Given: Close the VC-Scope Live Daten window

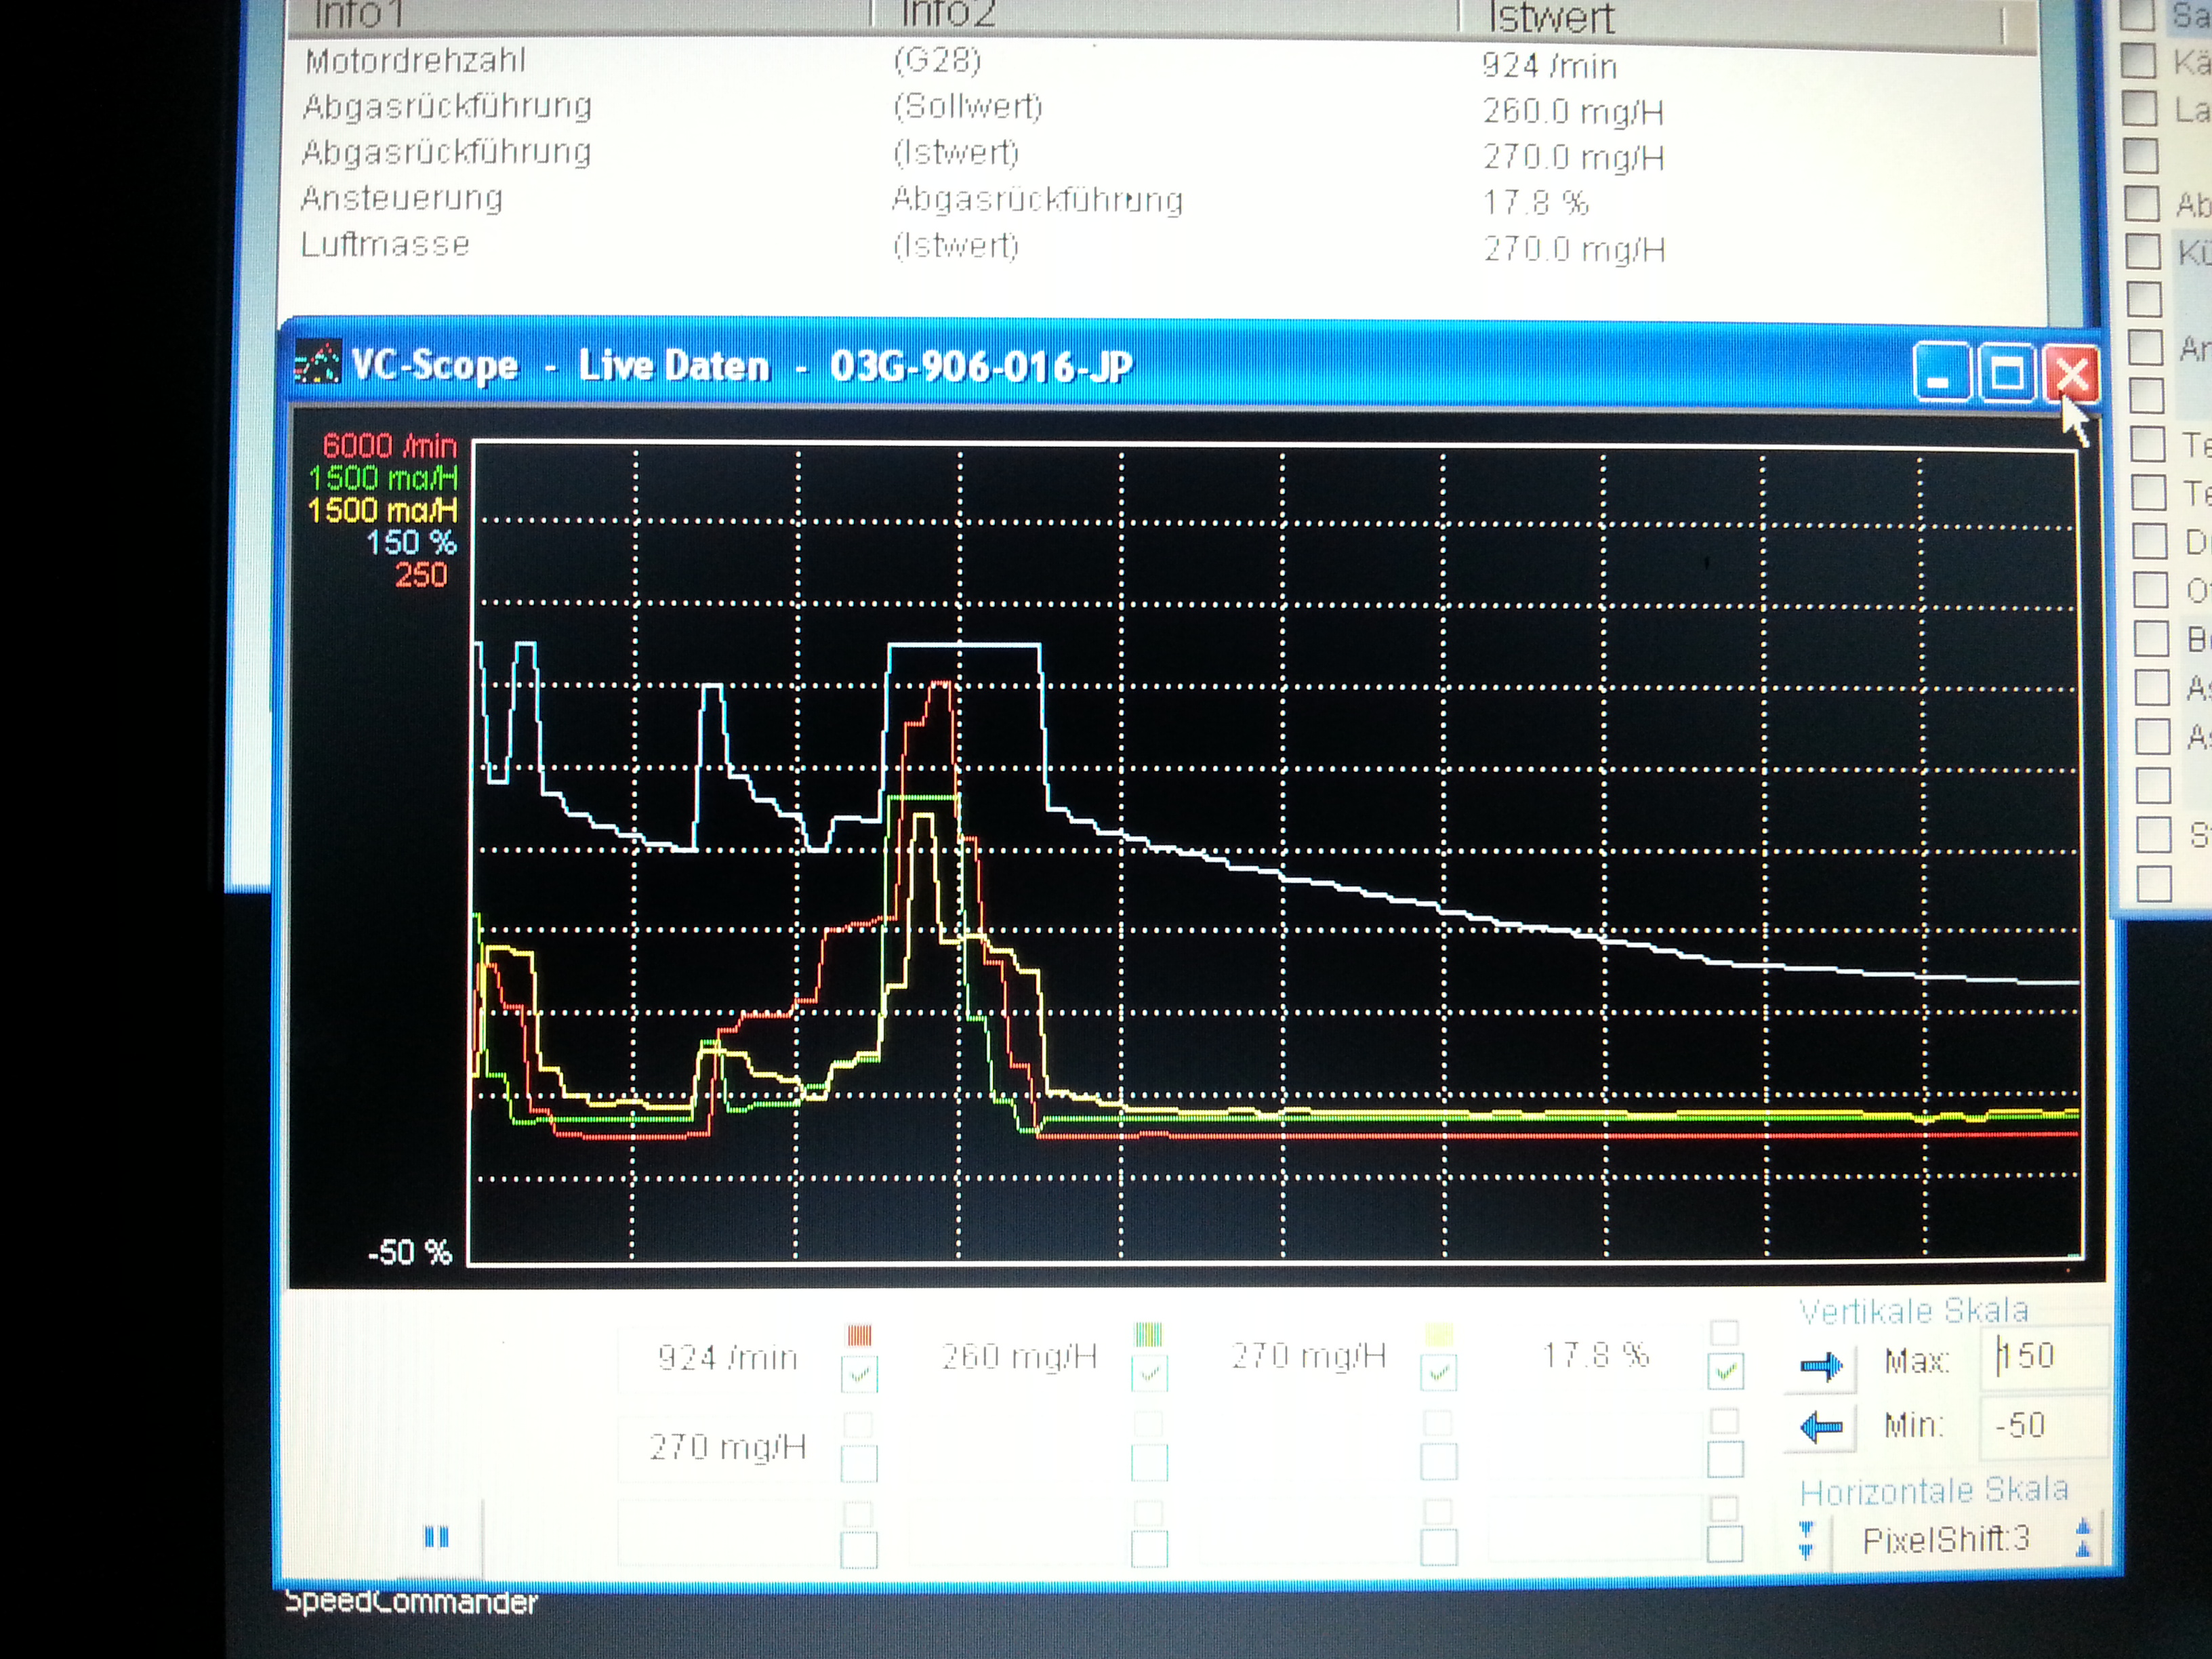Looking at the screenshot, I should click(x=2070, y=374).
